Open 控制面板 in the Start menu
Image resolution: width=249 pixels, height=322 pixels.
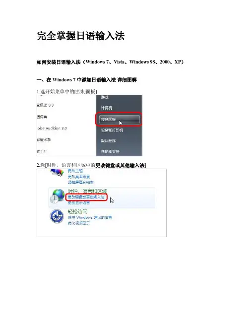click(120, 119)
